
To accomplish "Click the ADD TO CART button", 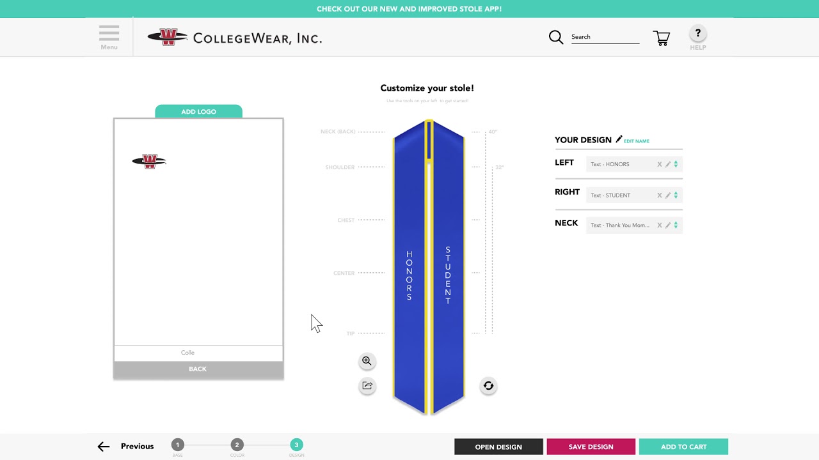I will click(x=683, y=447).
